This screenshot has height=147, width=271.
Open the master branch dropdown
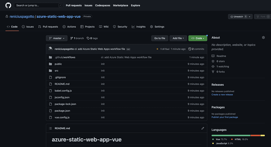click(x=57, y=38)
